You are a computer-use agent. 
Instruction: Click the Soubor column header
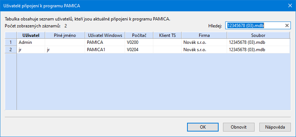click(x=258, y=35)
